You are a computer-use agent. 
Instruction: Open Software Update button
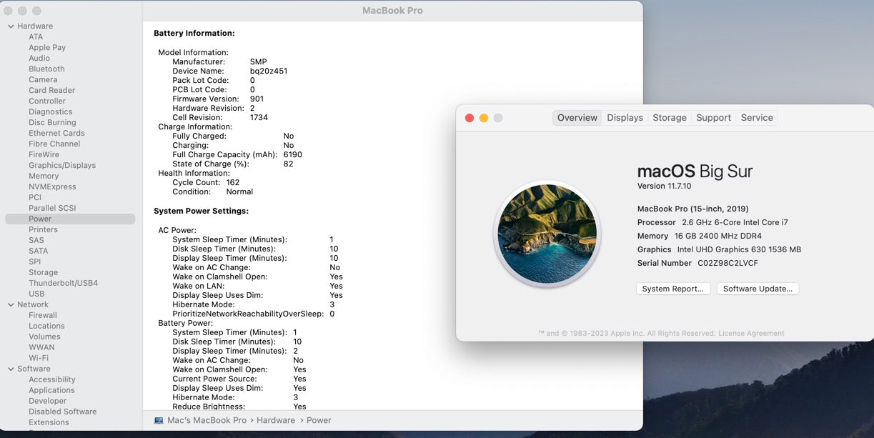758,289
